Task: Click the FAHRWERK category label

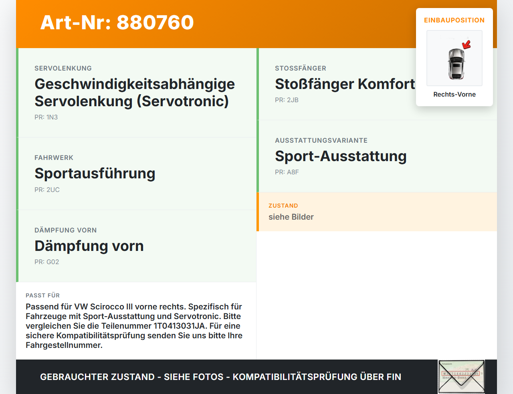Action: [x=54, y=158]
